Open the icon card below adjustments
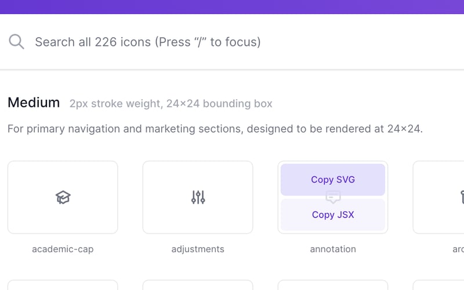The image size is (464, 290). click(x=198, y=285)
